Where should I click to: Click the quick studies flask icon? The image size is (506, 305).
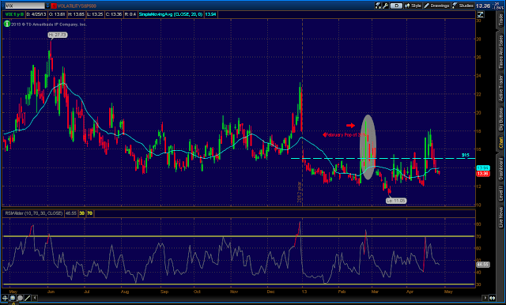[x=378, y=6]
